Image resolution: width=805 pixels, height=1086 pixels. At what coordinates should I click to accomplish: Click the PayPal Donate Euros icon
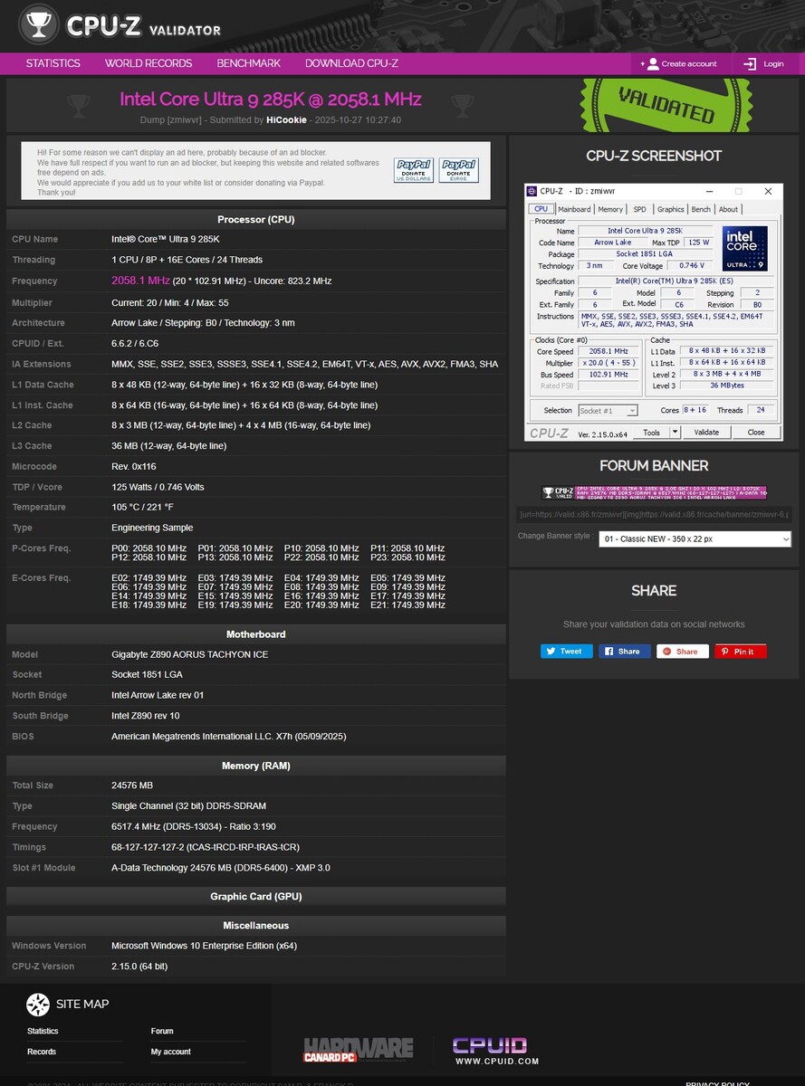click(x=458, y=170)
